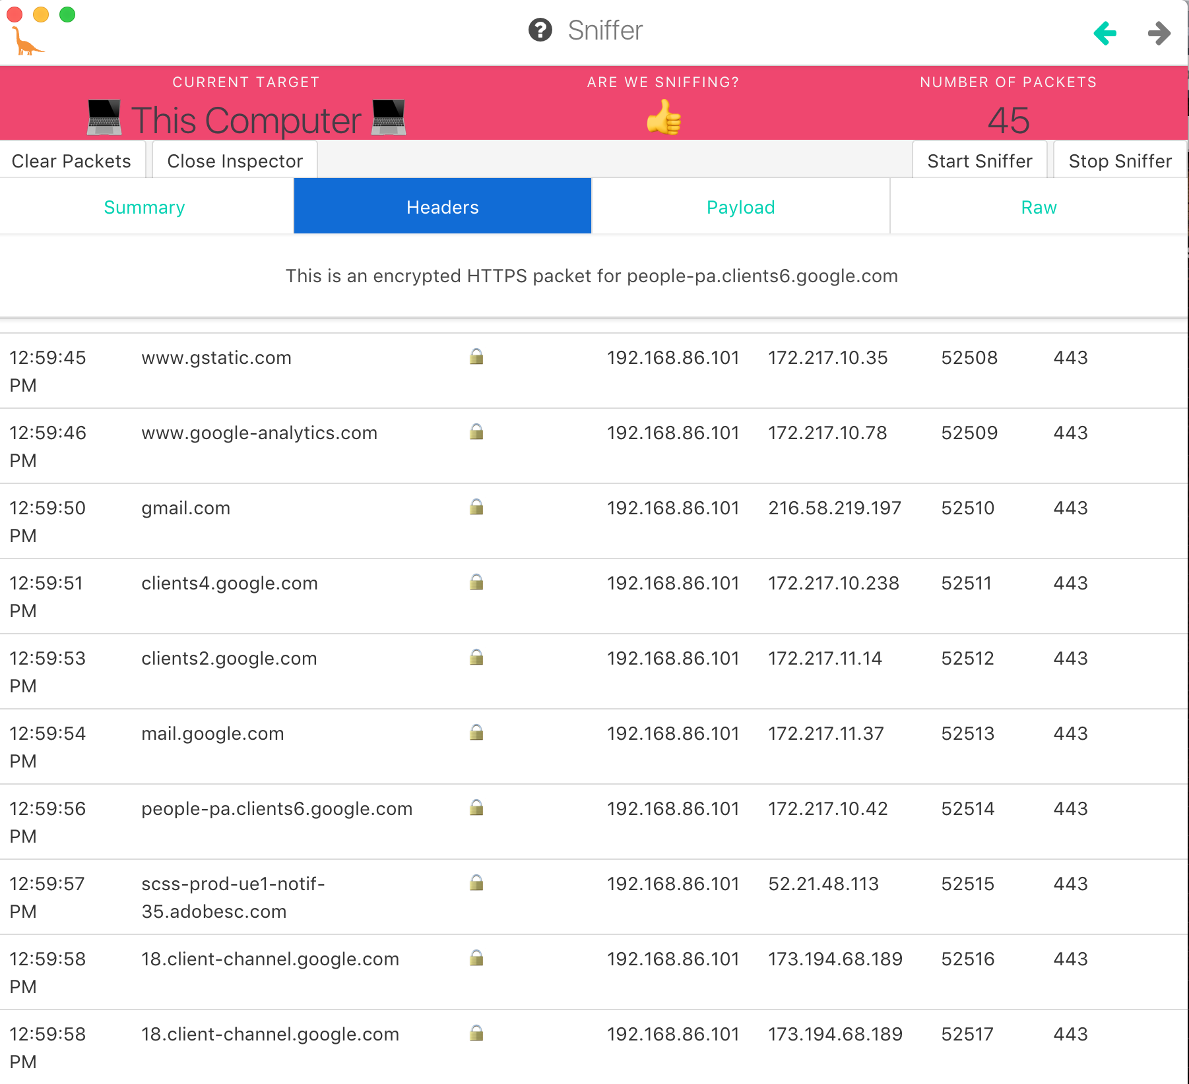
Task: Select the people-pa.clients6.google.com hostname in the list
Action: pos(277,809)
